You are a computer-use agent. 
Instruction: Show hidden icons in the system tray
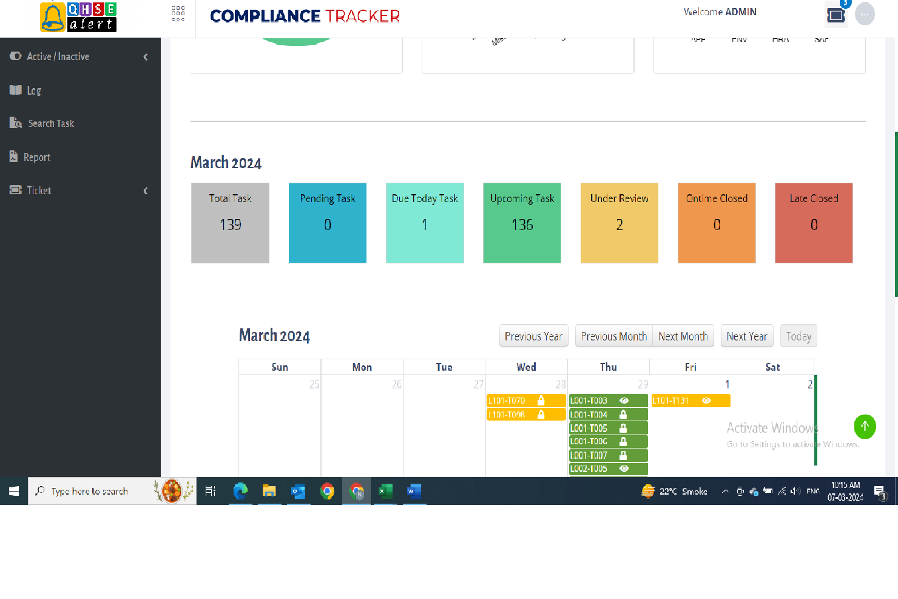tap(725, 491)
